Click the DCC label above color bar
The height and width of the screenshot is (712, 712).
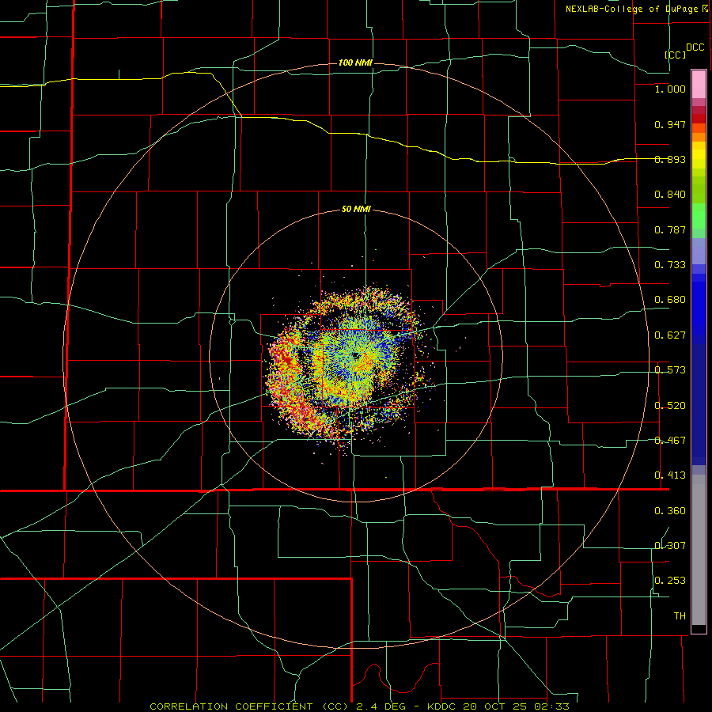[695, 47]
